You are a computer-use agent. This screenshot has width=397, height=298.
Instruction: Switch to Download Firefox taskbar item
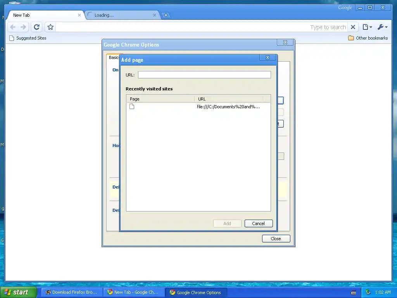[72, 292]
